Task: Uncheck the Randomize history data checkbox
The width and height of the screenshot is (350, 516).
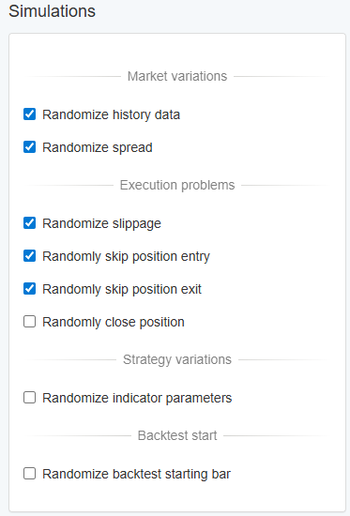Action: click(x=30, y=114)
